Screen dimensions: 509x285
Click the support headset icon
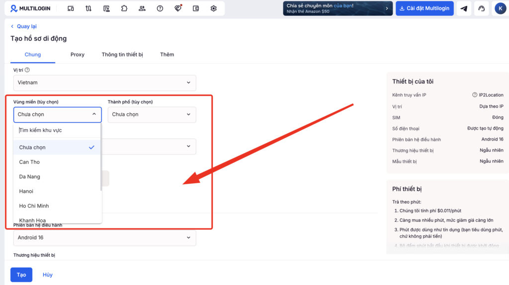click(481, 8)
